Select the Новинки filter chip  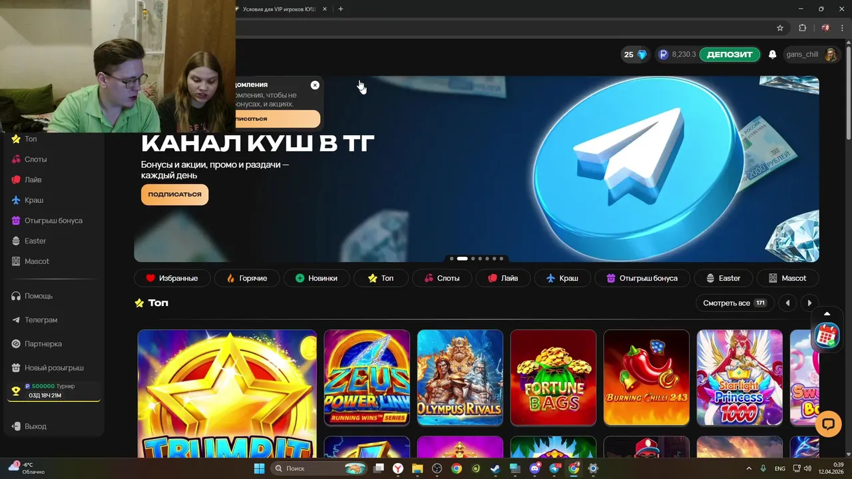(316, 278)
